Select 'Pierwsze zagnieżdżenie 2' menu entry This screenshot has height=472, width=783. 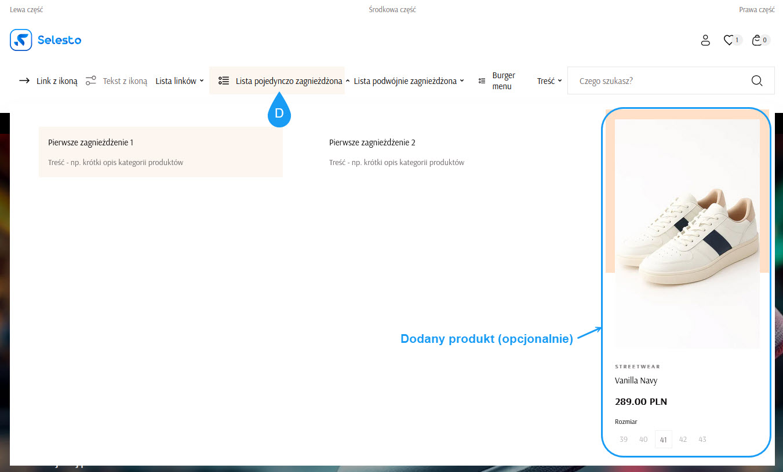[373, 142]
